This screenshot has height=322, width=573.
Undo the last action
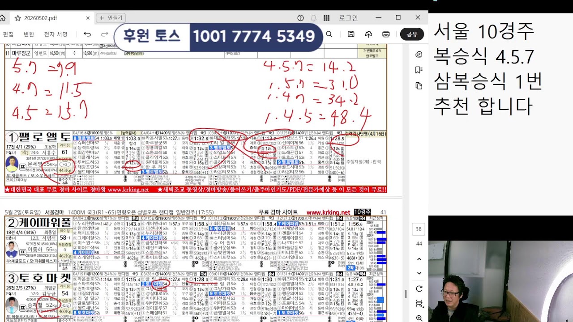click(87, 34)
